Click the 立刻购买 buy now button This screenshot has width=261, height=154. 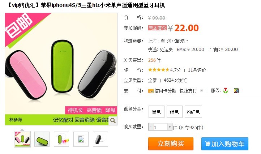click(x=171, y=144)
